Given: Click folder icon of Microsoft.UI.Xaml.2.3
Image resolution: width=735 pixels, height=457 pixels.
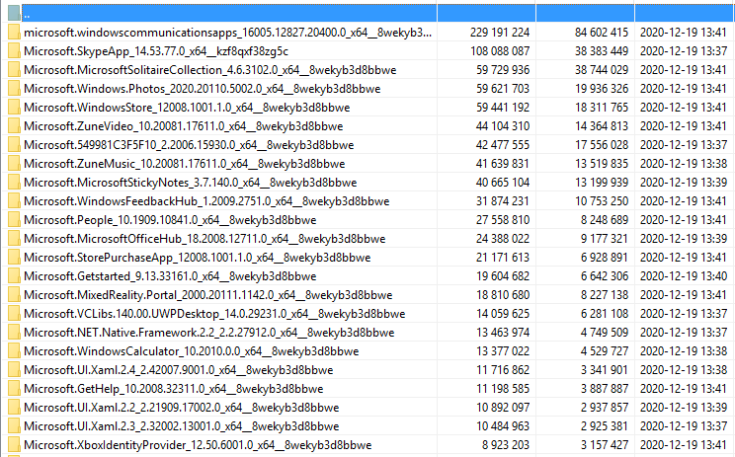Looking at the screenshot, I should click(14, 425).
